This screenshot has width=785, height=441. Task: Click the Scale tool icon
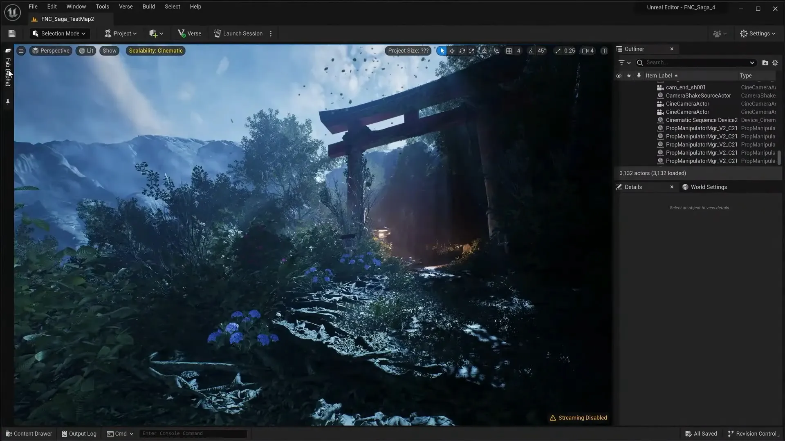[x=472, y=50]
